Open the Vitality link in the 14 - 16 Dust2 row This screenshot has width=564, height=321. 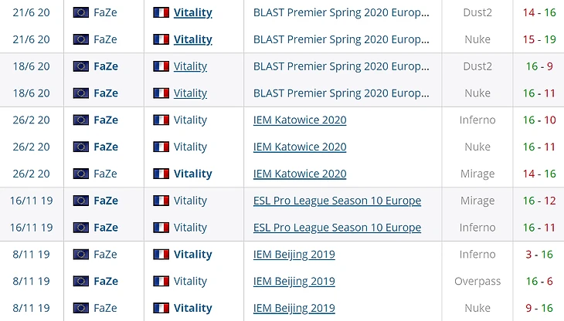pyautogui.click(x=192, y=12)
